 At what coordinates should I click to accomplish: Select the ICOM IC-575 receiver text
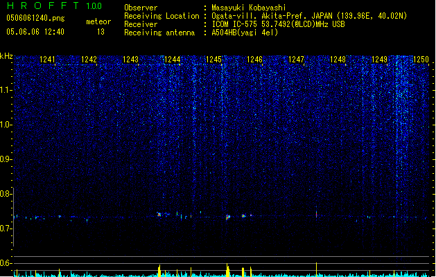278,24
